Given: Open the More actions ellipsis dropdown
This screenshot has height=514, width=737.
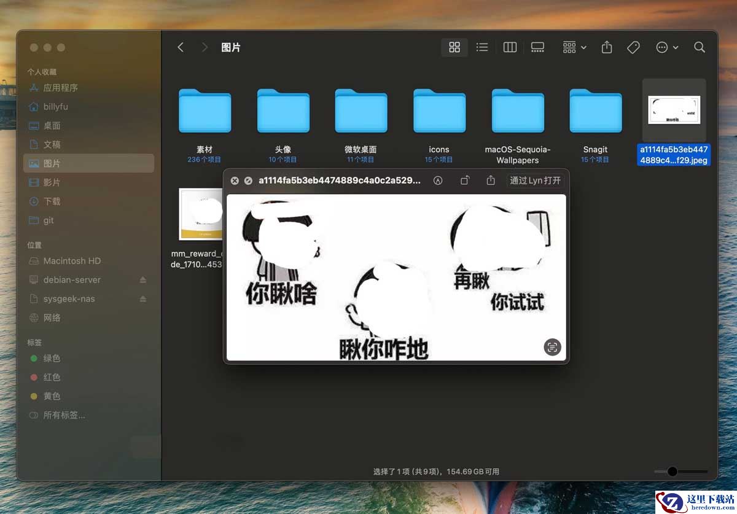Looking at the screenshot, I should [x=667, y=47].
